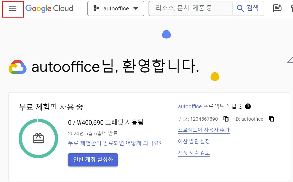Click the 0 / ₩400,690 크레딧 사용됨 text

pos(106,122)
